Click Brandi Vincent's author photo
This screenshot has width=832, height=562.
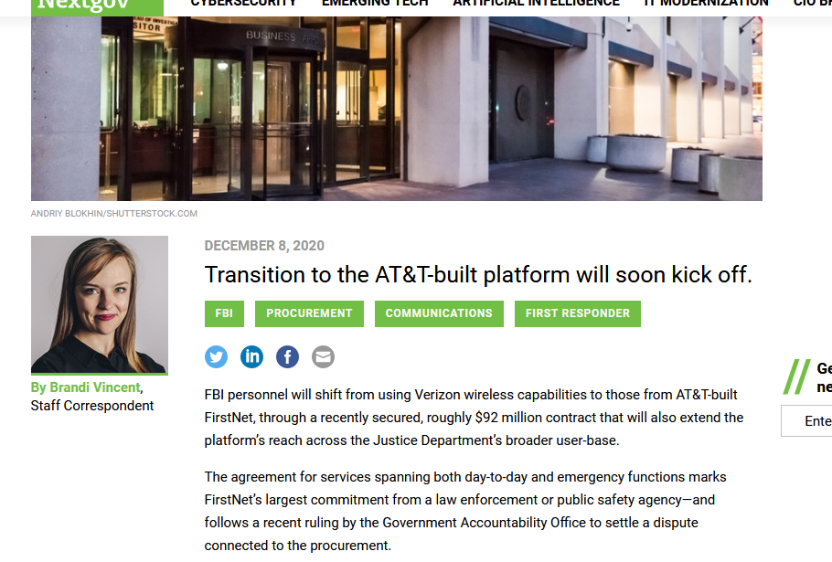pos(100,305)
